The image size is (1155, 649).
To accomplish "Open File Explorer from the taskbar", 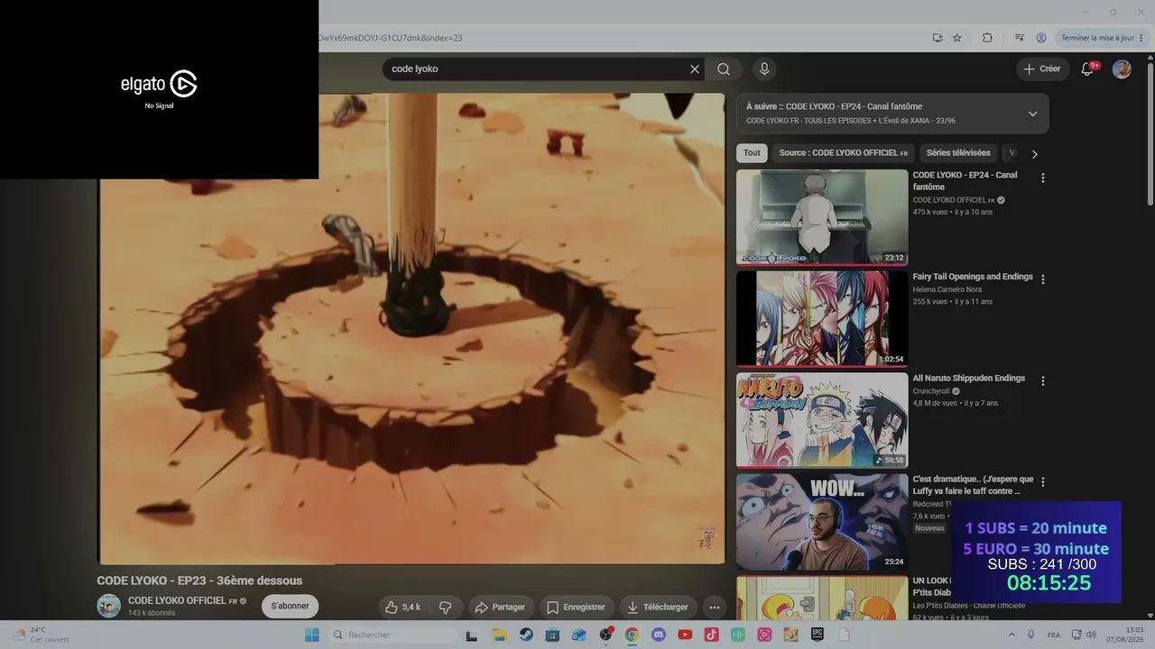I will [x=499, y=635].
